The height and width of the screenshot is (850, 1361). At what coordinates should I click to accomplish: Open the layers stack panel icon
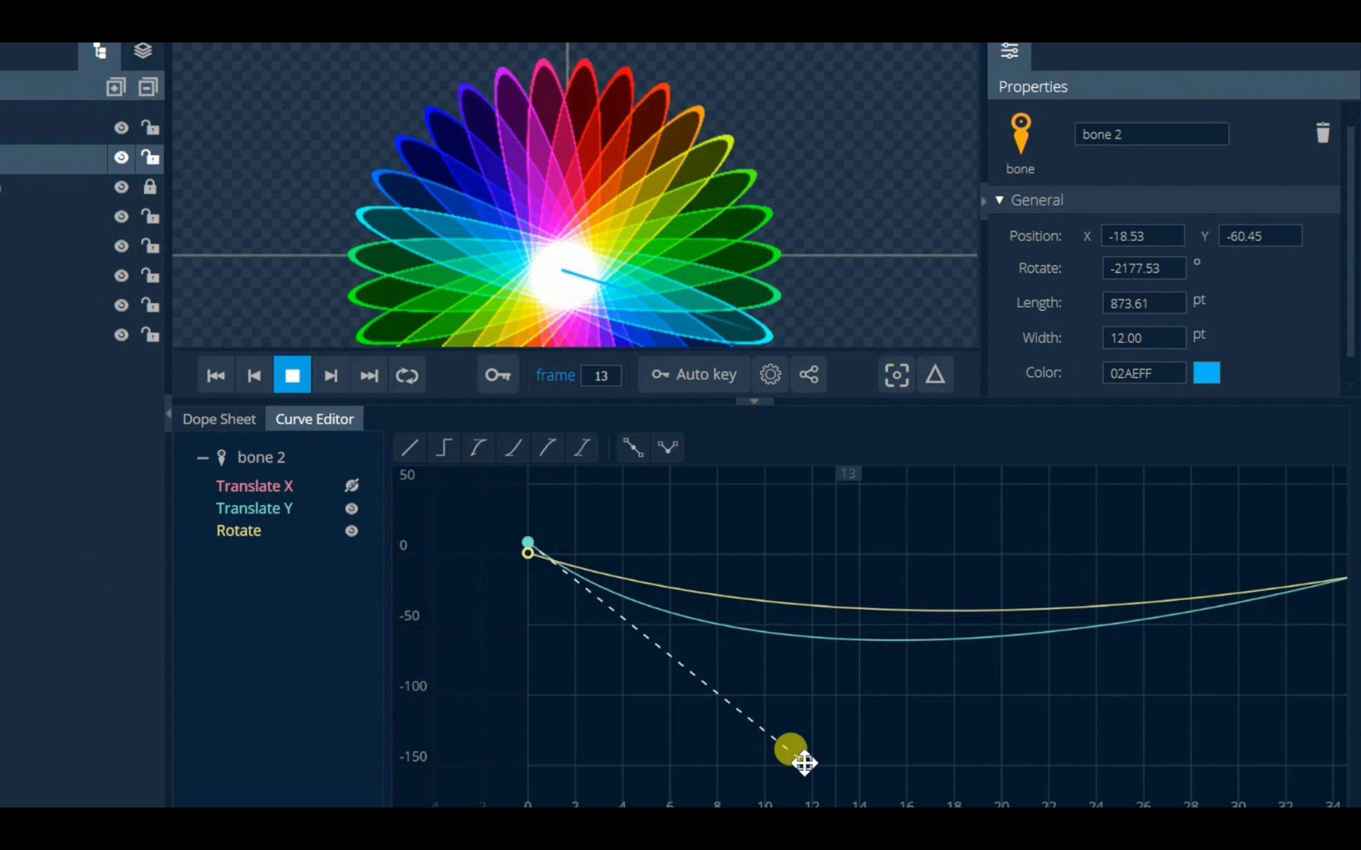pyautogui.click(x=143, y=51)
